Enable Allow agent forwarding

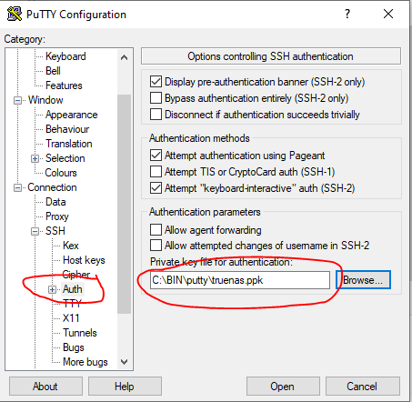(x=156, y=230)
